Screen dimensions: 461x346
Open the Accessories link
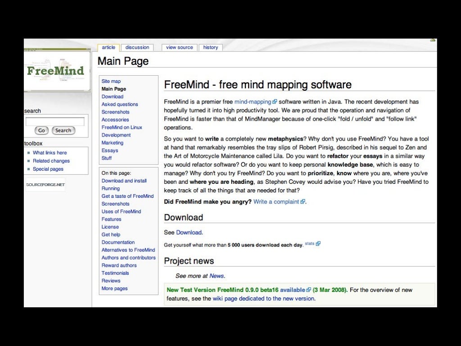pos(115,119)
